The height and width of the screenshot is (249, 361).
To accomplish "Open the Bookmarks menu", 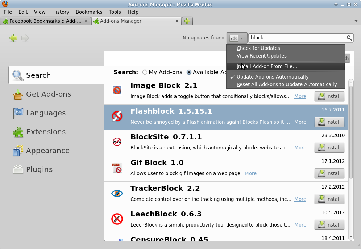I will click(89, 12).
